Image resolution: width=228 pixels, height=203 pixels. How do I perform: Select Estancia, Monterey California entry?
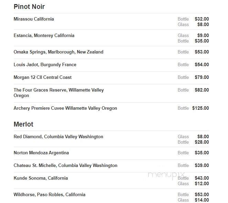44,35
